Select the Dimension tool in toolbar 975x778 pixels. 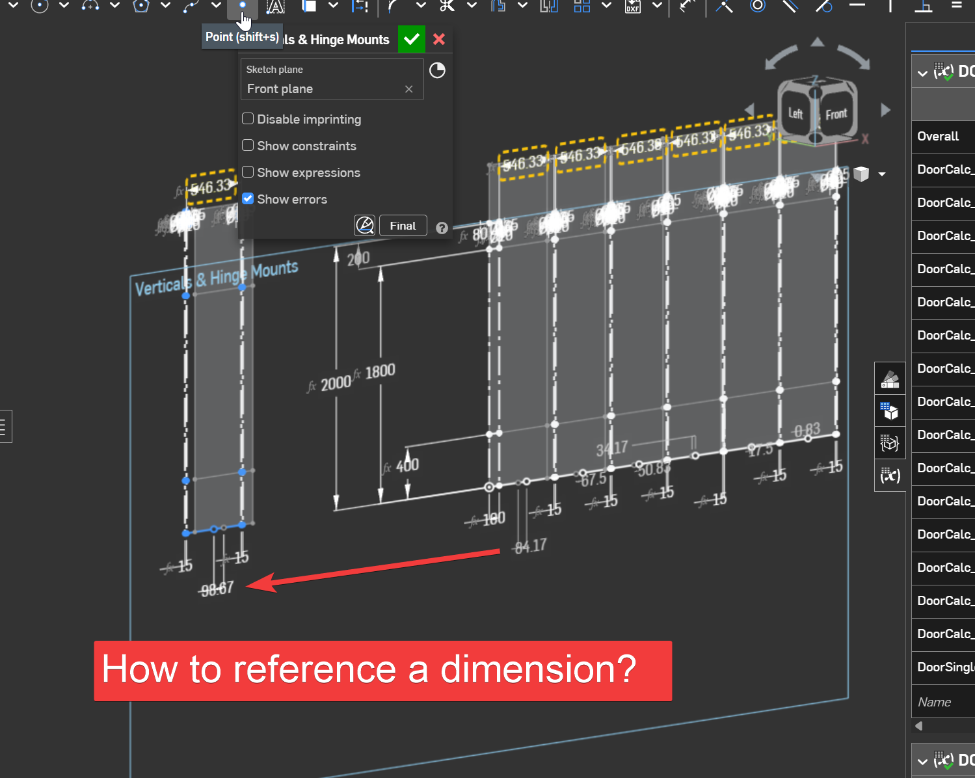[687, 7]
